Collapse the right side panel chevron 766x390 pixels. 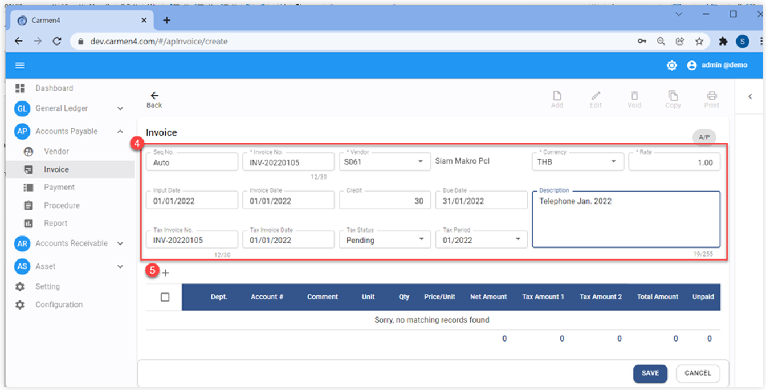(750, 97)
